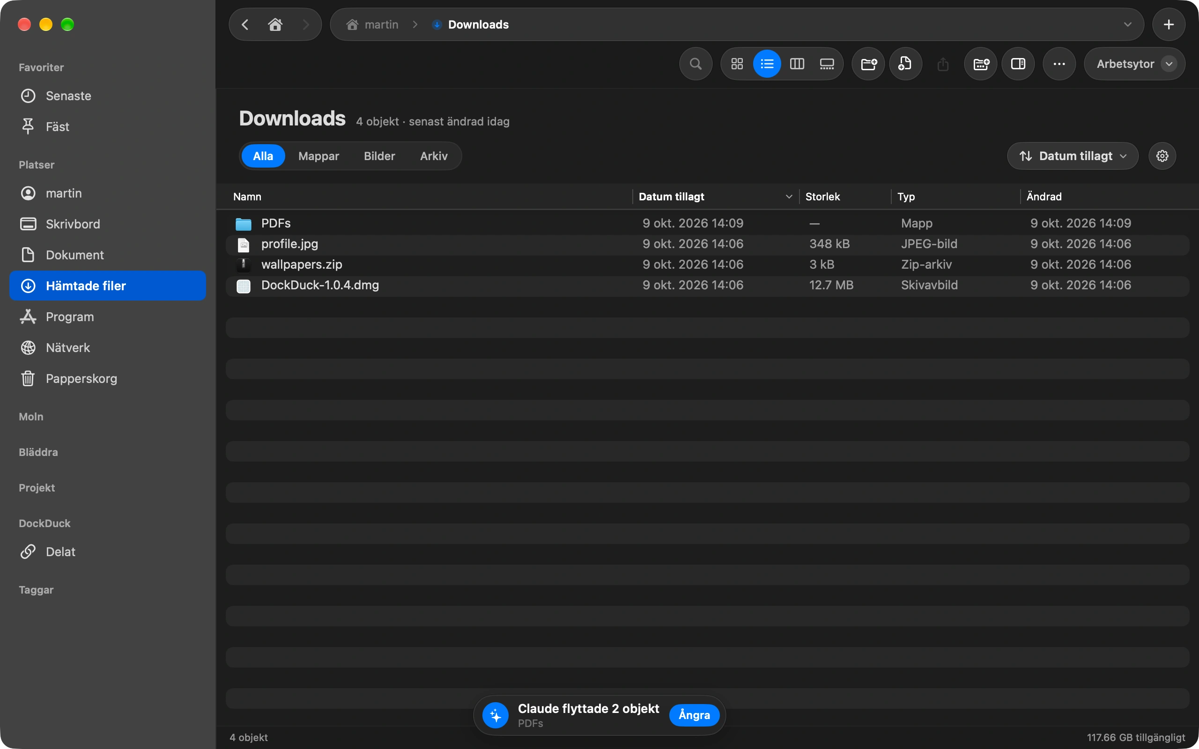The height and width of the screenshot is (749, 1199).
Task: Sort by the Storlek column header
Action: pyautogui.click(x=822, y=197)
